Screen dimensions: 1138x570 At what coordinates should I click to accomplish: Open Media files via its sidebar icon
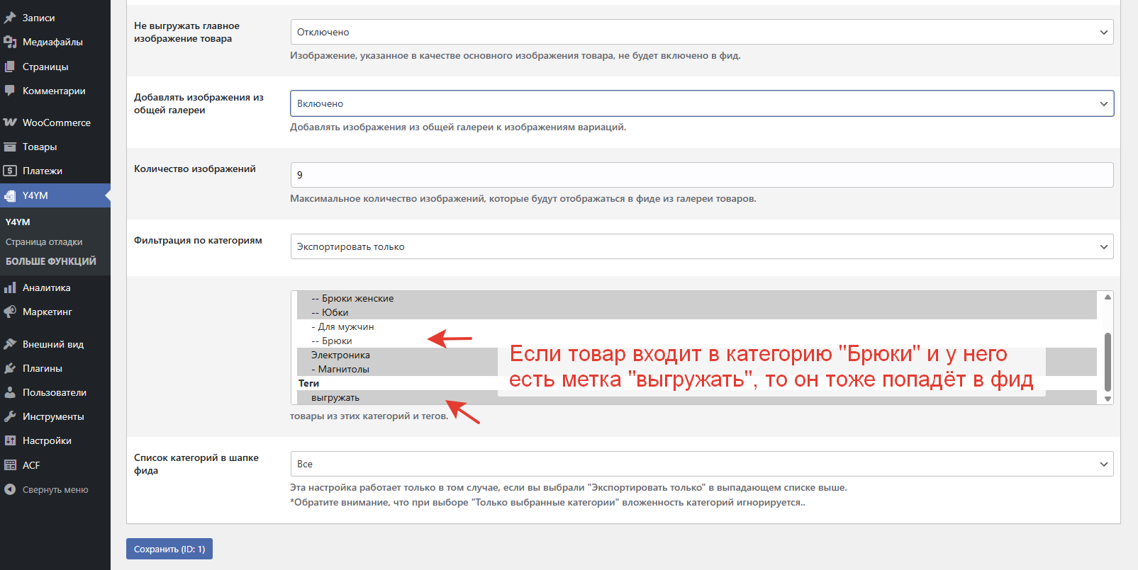click(10, 42)
